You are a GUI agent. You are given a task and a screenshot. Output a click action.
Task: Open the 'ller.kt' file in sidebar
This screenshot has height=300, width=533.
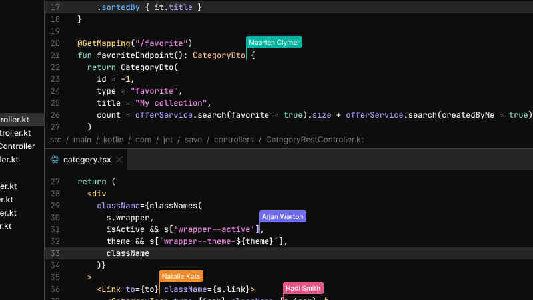[x=9, y=160]
